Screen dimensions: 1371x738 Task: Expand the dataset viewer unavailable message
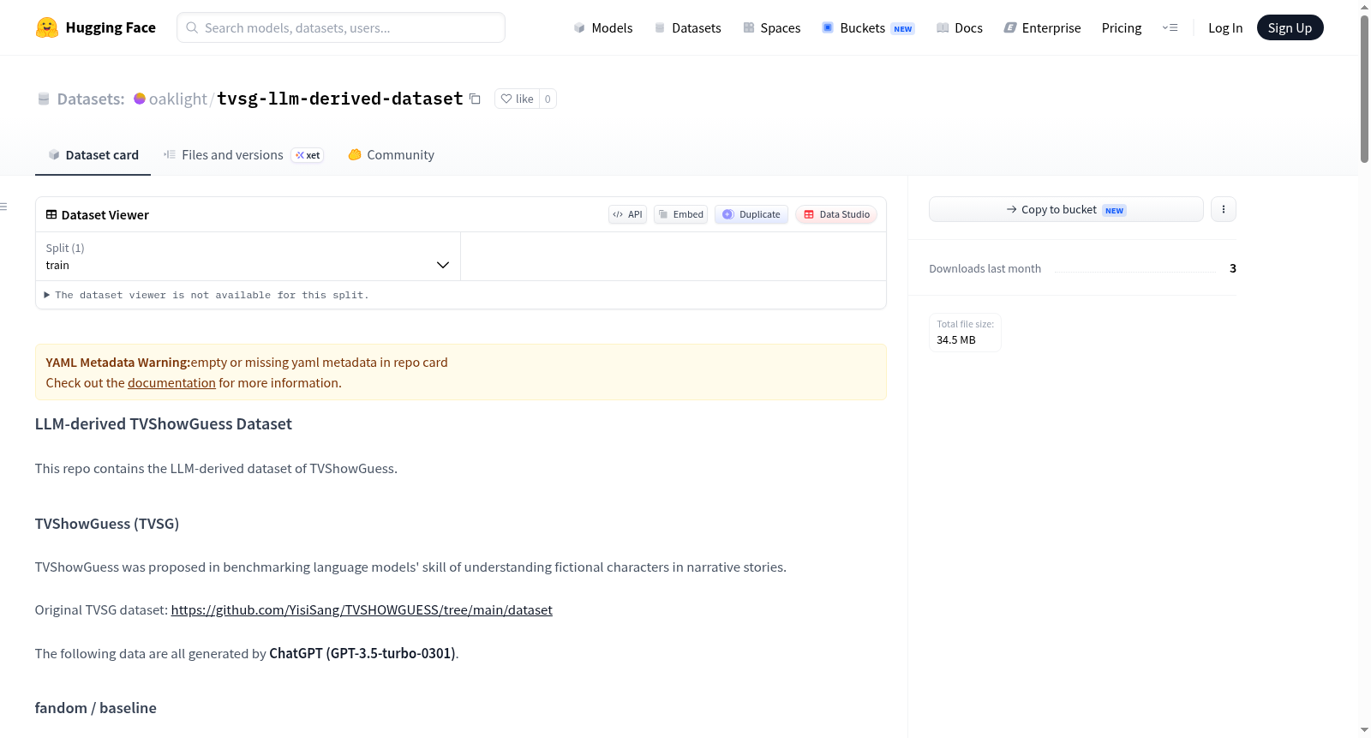click(x=207, y=295)
